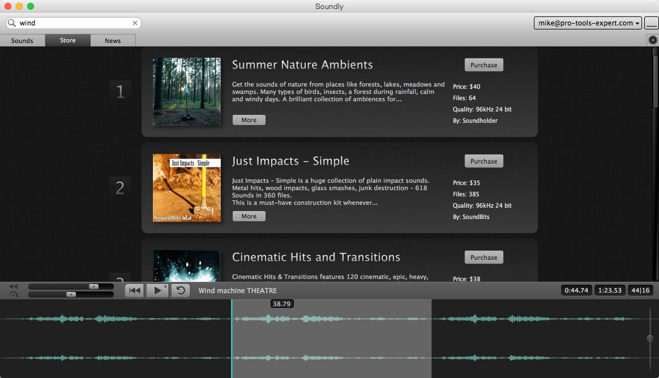Click the volume speaker icon
The image size is (659, 378).
point(14,286)
